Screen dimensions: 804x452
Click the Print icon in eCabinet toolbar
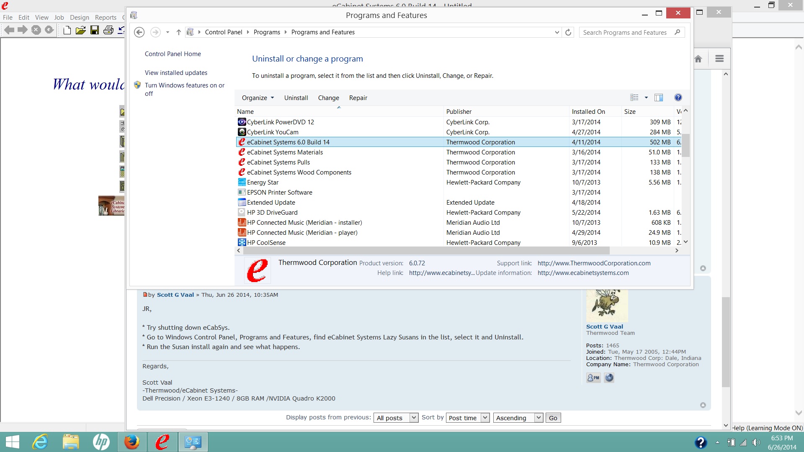point(108,30)
